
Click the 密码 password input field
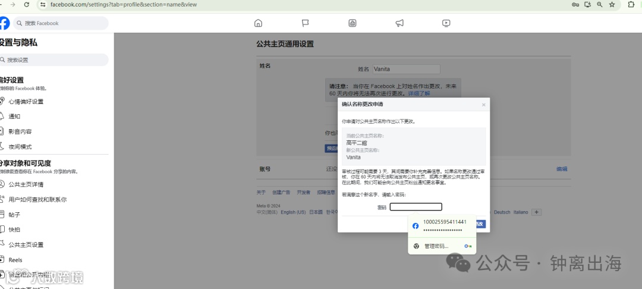point(416,207)
